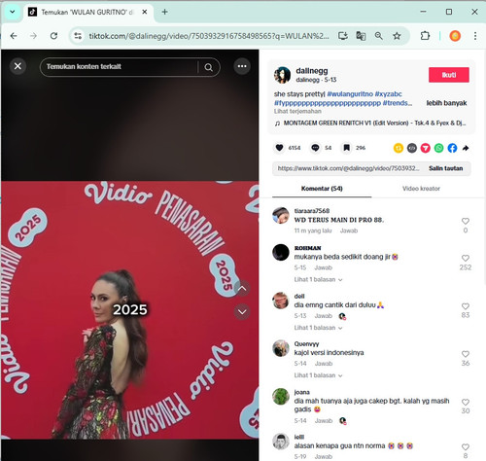Open Chrome three-dot menu
Viewport: 486px width, 461px height.
click(475, 36)
